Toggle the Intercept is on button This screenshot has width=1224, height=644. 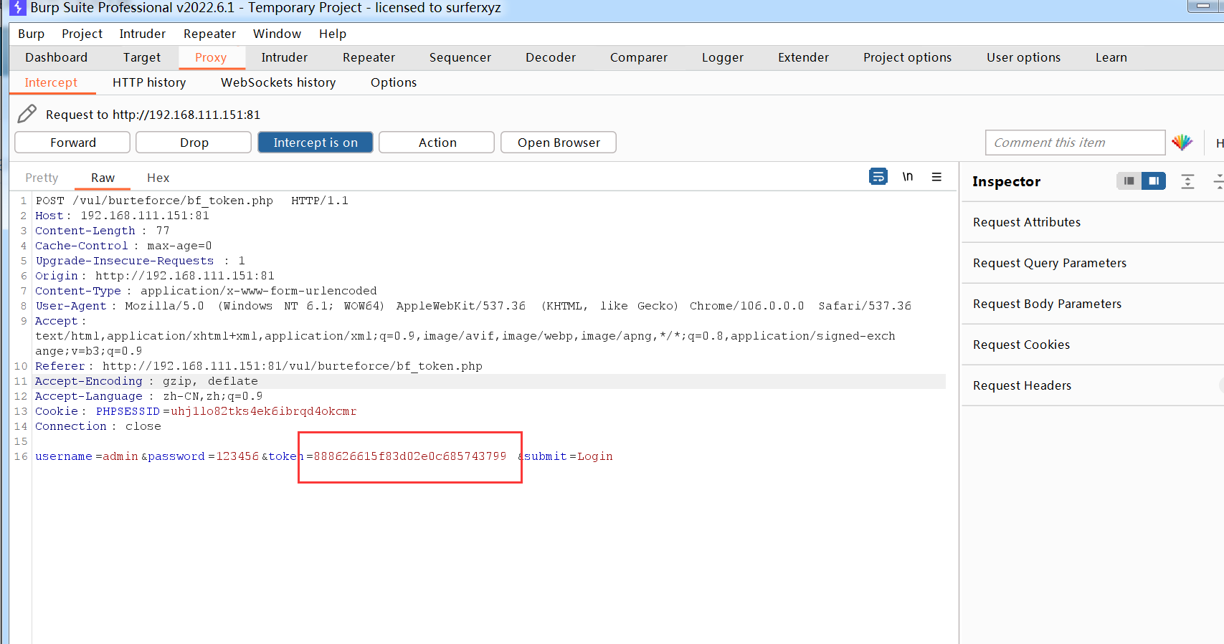pyautogui.click(x=315, y=143)
